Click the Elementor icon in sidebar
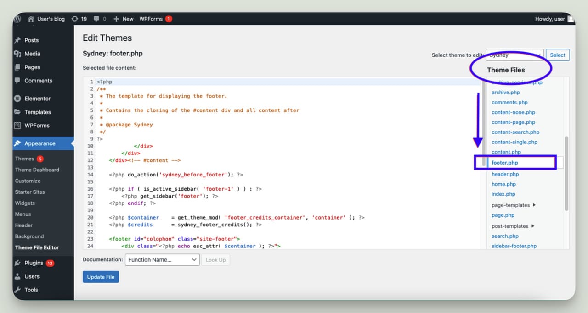 pos(17,99)
